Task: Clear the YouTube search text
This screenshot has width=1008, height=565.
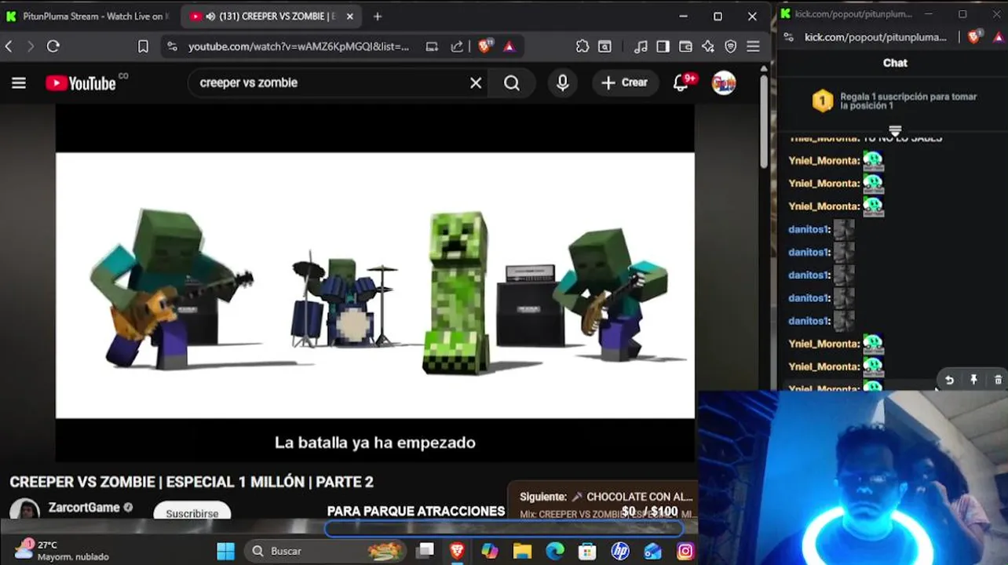Action: click(476, 83)
